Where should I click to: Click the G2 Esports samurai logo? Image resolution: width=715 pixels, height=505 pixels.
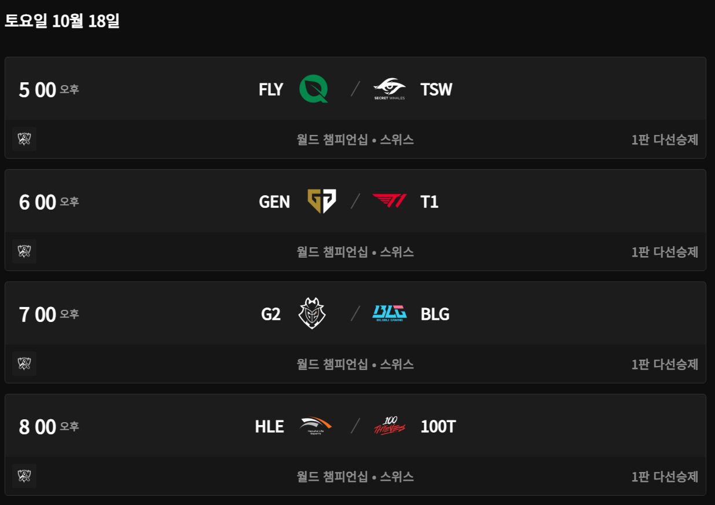pyautogui.click(x=312, y=314)
